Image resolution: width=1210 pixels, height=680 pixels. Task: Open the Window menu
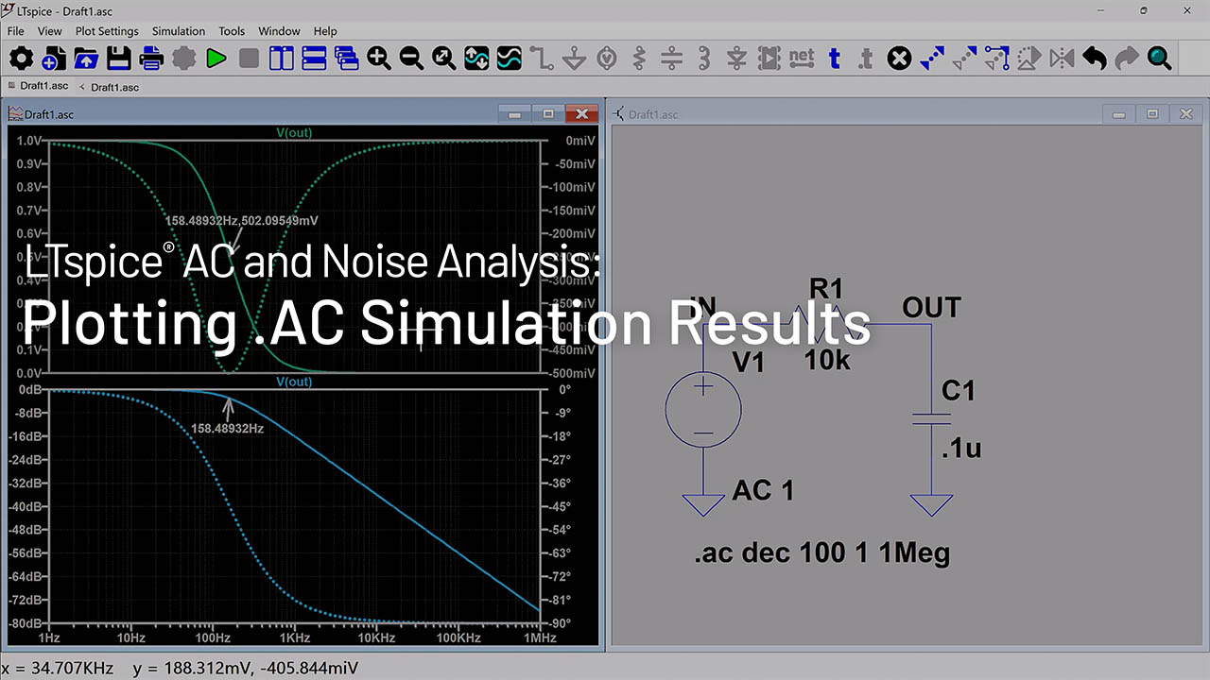click(280, 31)
